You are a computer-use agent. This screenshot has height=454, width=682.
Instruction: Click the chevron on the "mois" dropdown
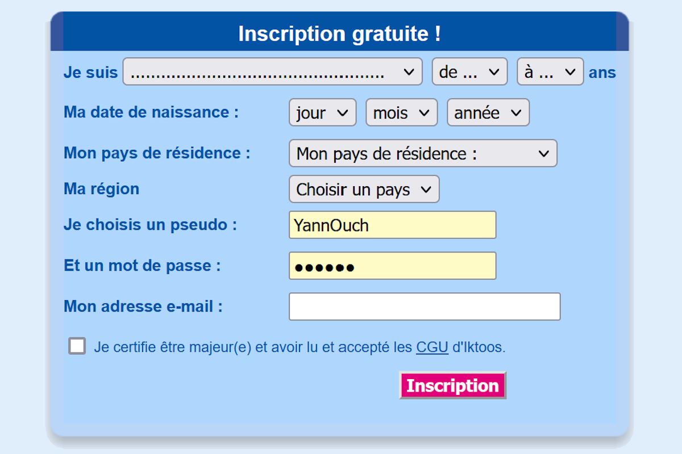pos(425,112)
